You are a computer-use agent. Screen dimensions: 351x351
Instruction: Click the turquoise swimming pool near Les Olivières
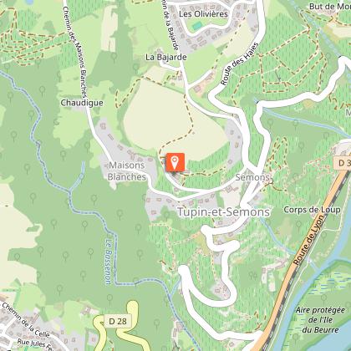(197, 26)
